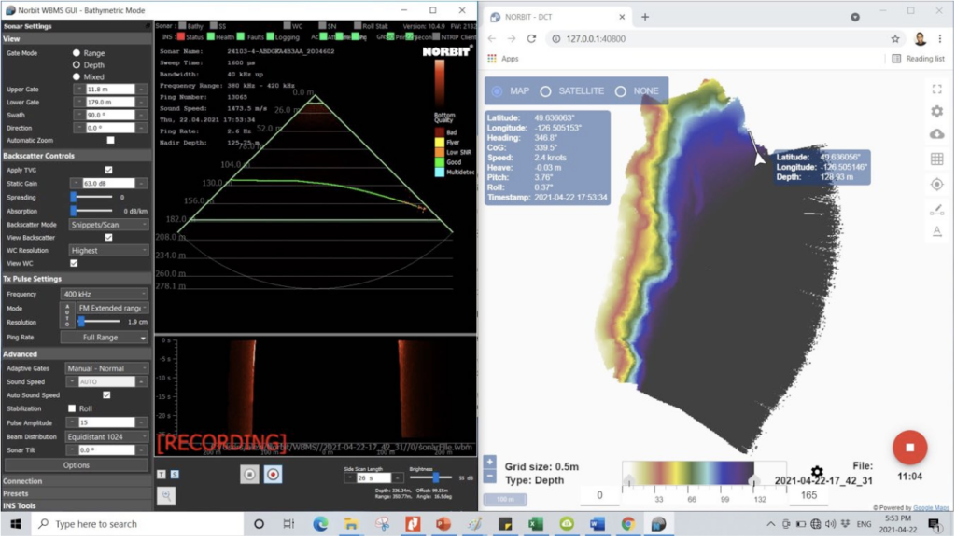Viewport: 956px width, 539px height.
Task: Collapse the View section header
Action: pyautogui.click(x=77, y=39)
